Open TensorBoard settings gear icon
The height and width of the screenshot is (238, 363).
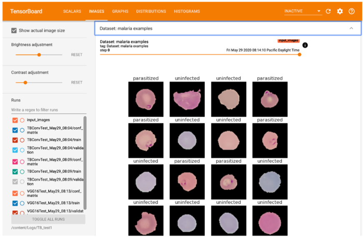[x=340, y=11]
